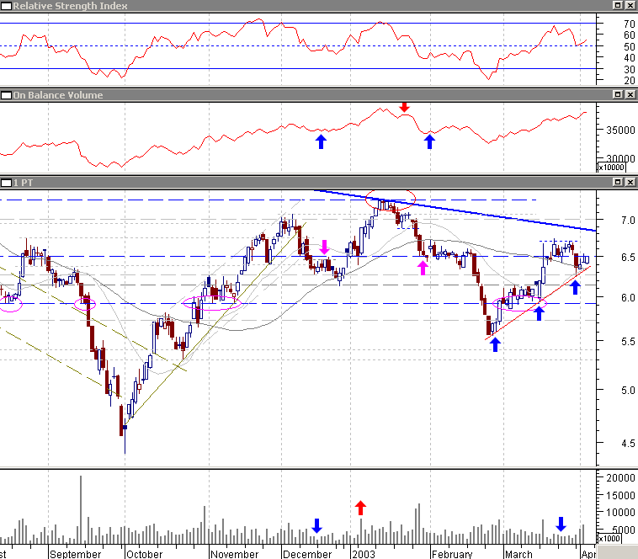638x559 pixels.
Task: Select the 1 PT panel title
Action: (x=23, y=183)
